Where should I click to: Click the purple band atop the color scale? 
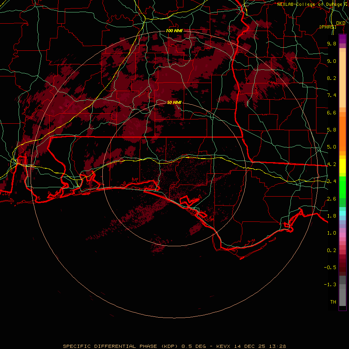click(x=342, y=39)
